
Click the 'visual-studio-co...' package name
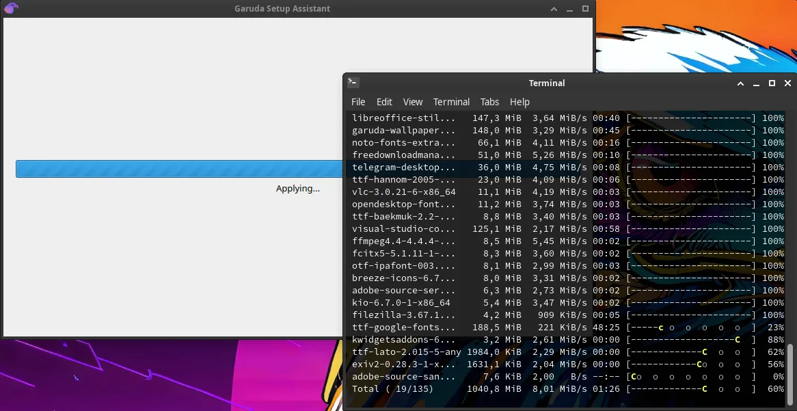(x=404, y=229)
